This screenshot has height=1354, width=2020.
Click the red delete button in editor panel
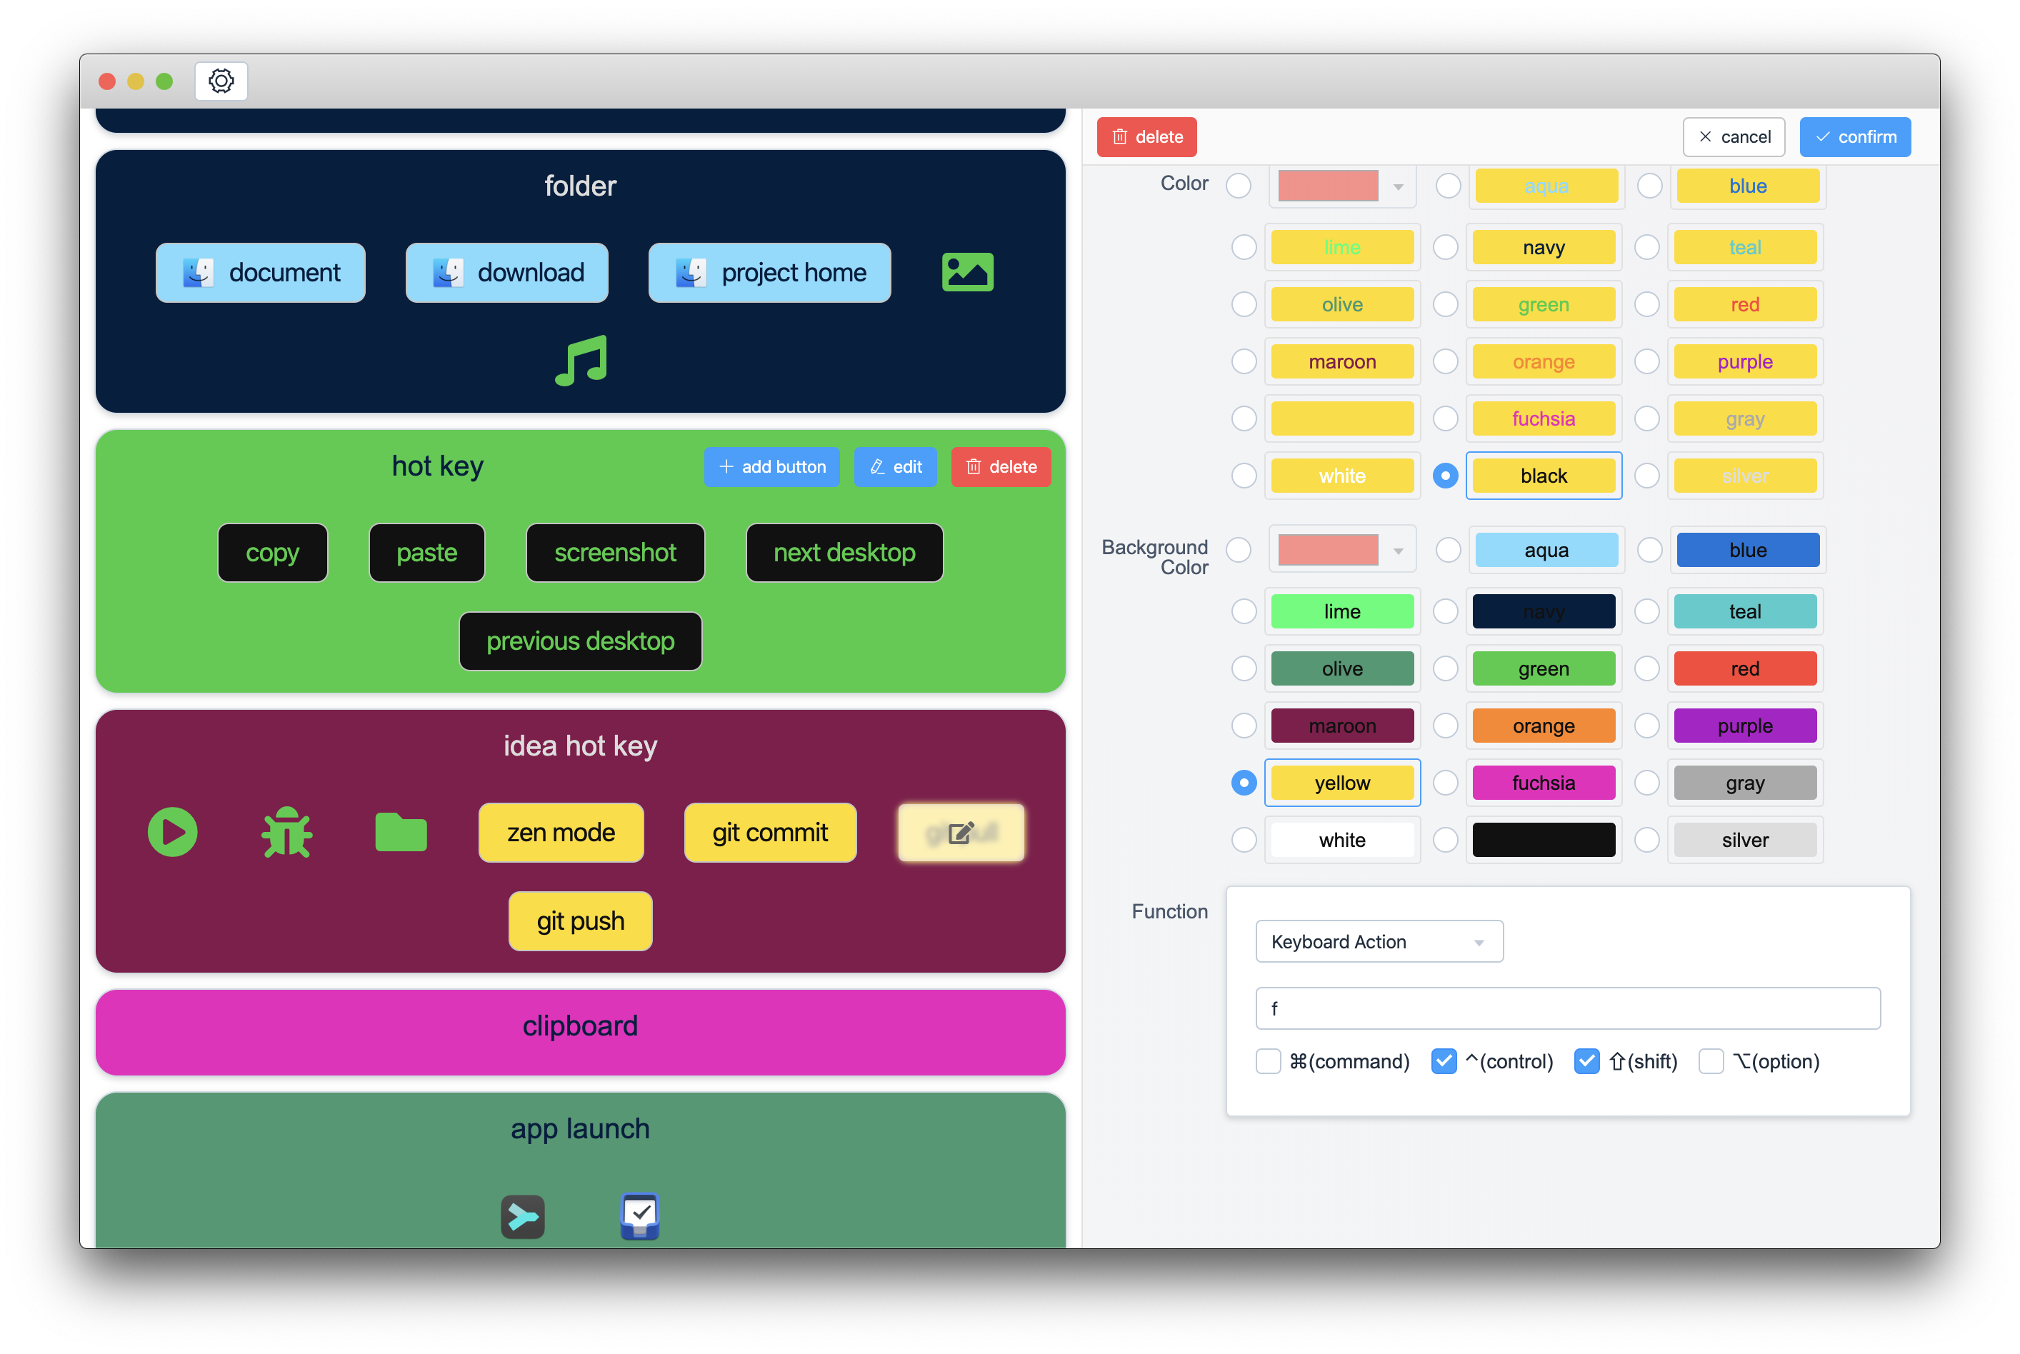tap(1147, 136)
